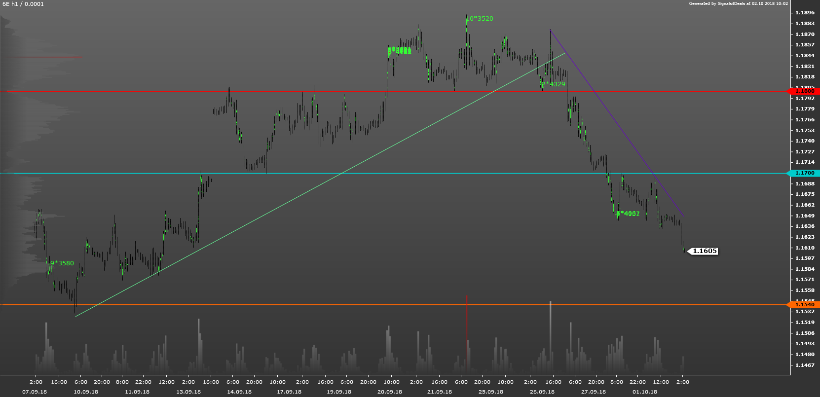The height and width of the screenshot is (397, 820).
Task: Click the 01.10.18 date label
Action: pos(645,392)
